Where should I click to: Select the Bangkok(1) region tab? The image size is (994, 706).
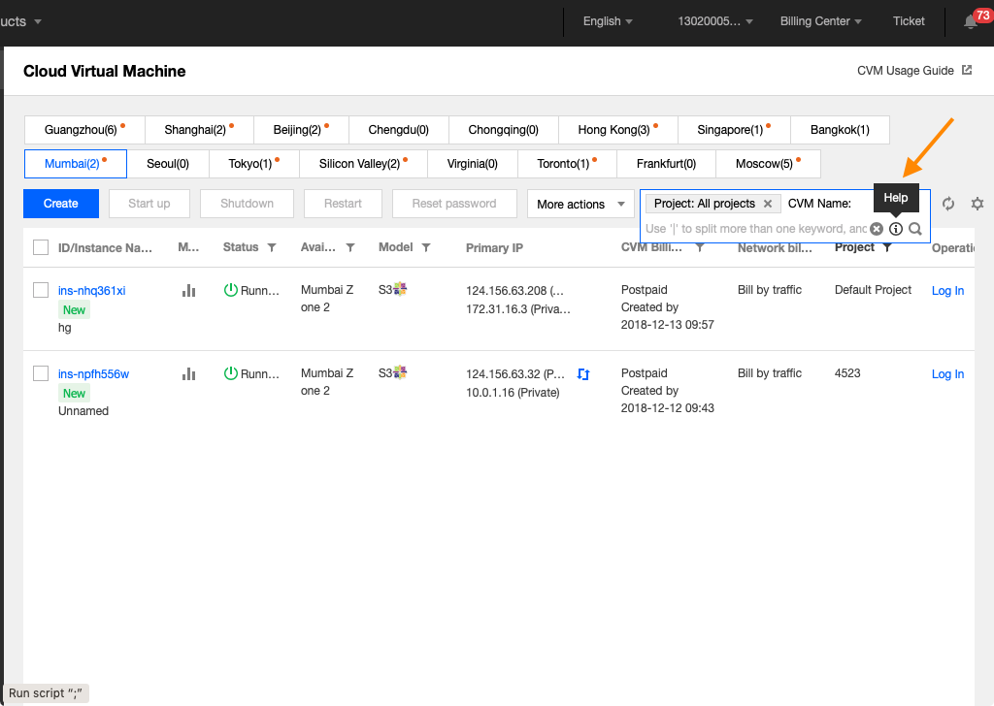pyautogui.click(x=840, y=130)
